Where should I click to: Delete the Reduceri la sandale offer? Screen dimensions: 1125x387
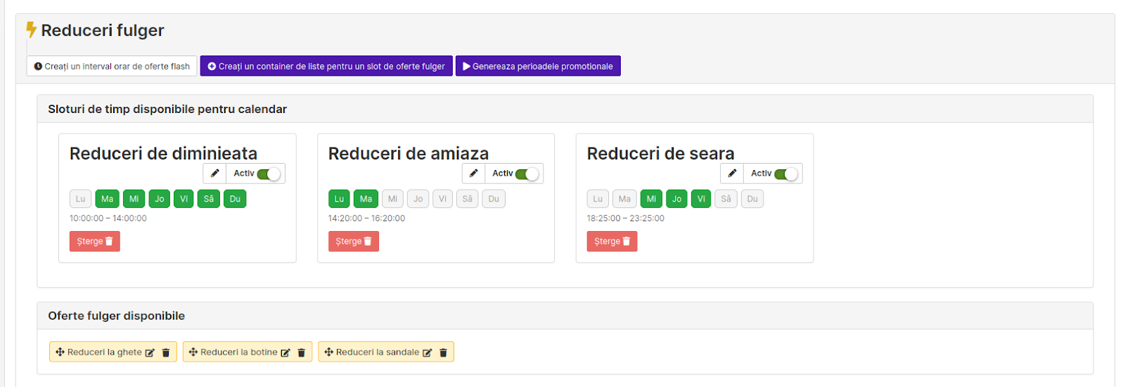point(443,353)
